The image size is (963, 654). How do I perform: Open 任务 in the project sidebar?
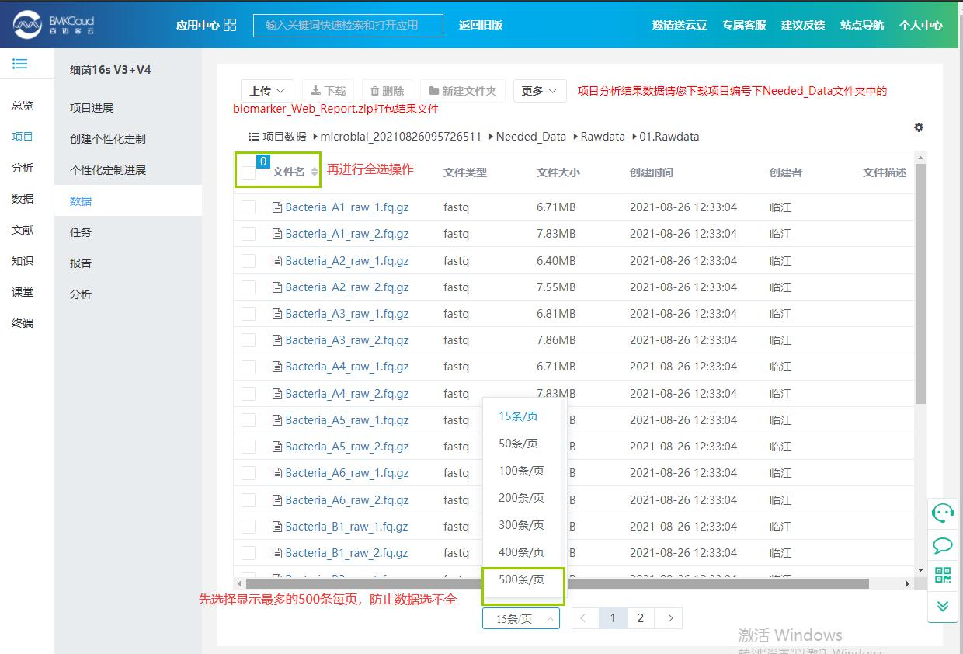coord(81,232)
